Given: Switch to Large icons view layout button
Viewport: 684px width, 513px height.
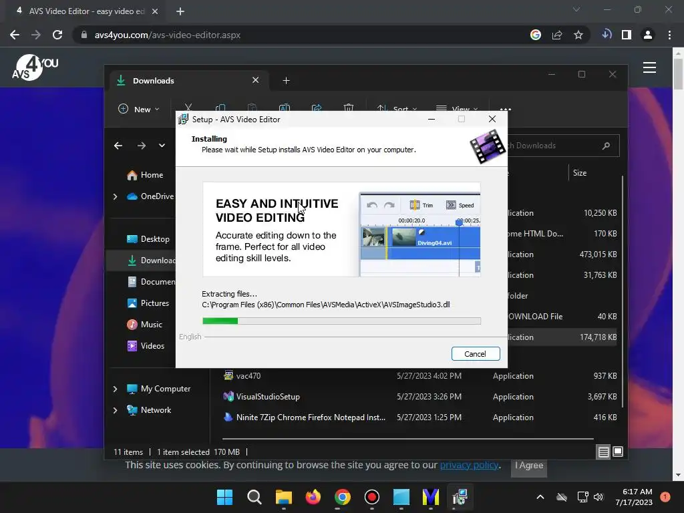Looking at the screenshot, I should click(x=618, y=452).
